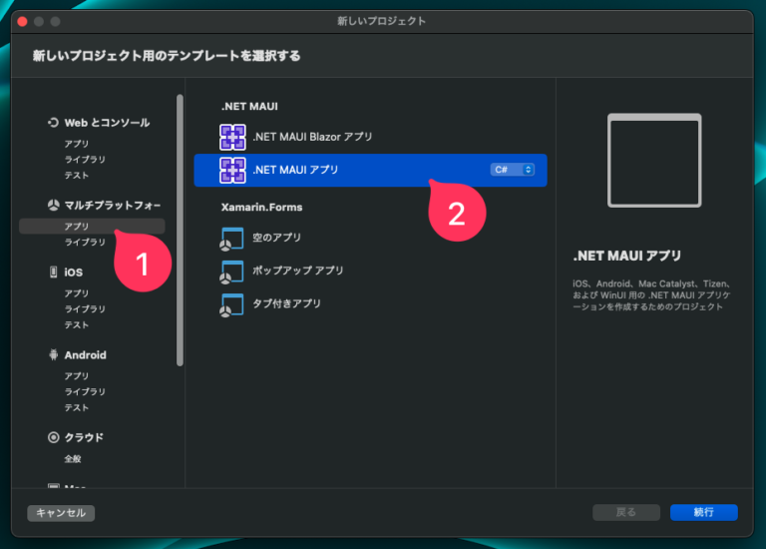Click the selected .NET MAUI app template icon
Screen dimensions: 766x549
(x=232, y=170)
